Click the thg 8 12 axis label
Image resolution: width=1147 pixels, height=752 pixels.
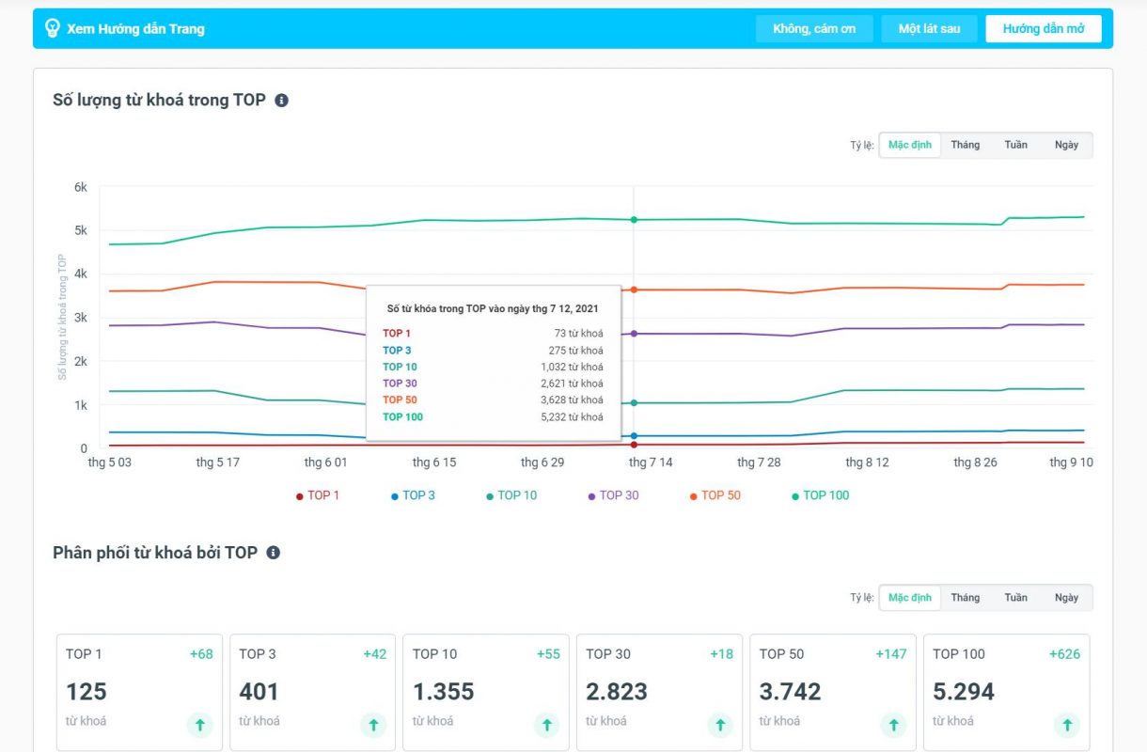pos(867,462)
